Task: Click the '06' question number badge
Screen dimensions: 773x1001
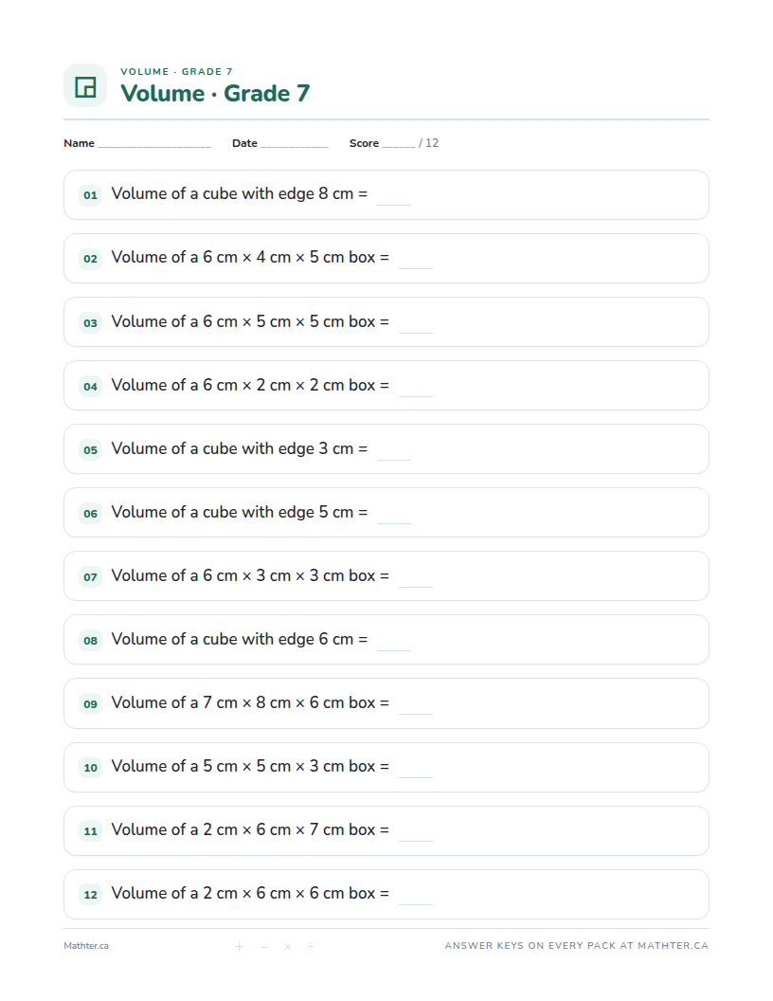Action: tap(91, 513)
